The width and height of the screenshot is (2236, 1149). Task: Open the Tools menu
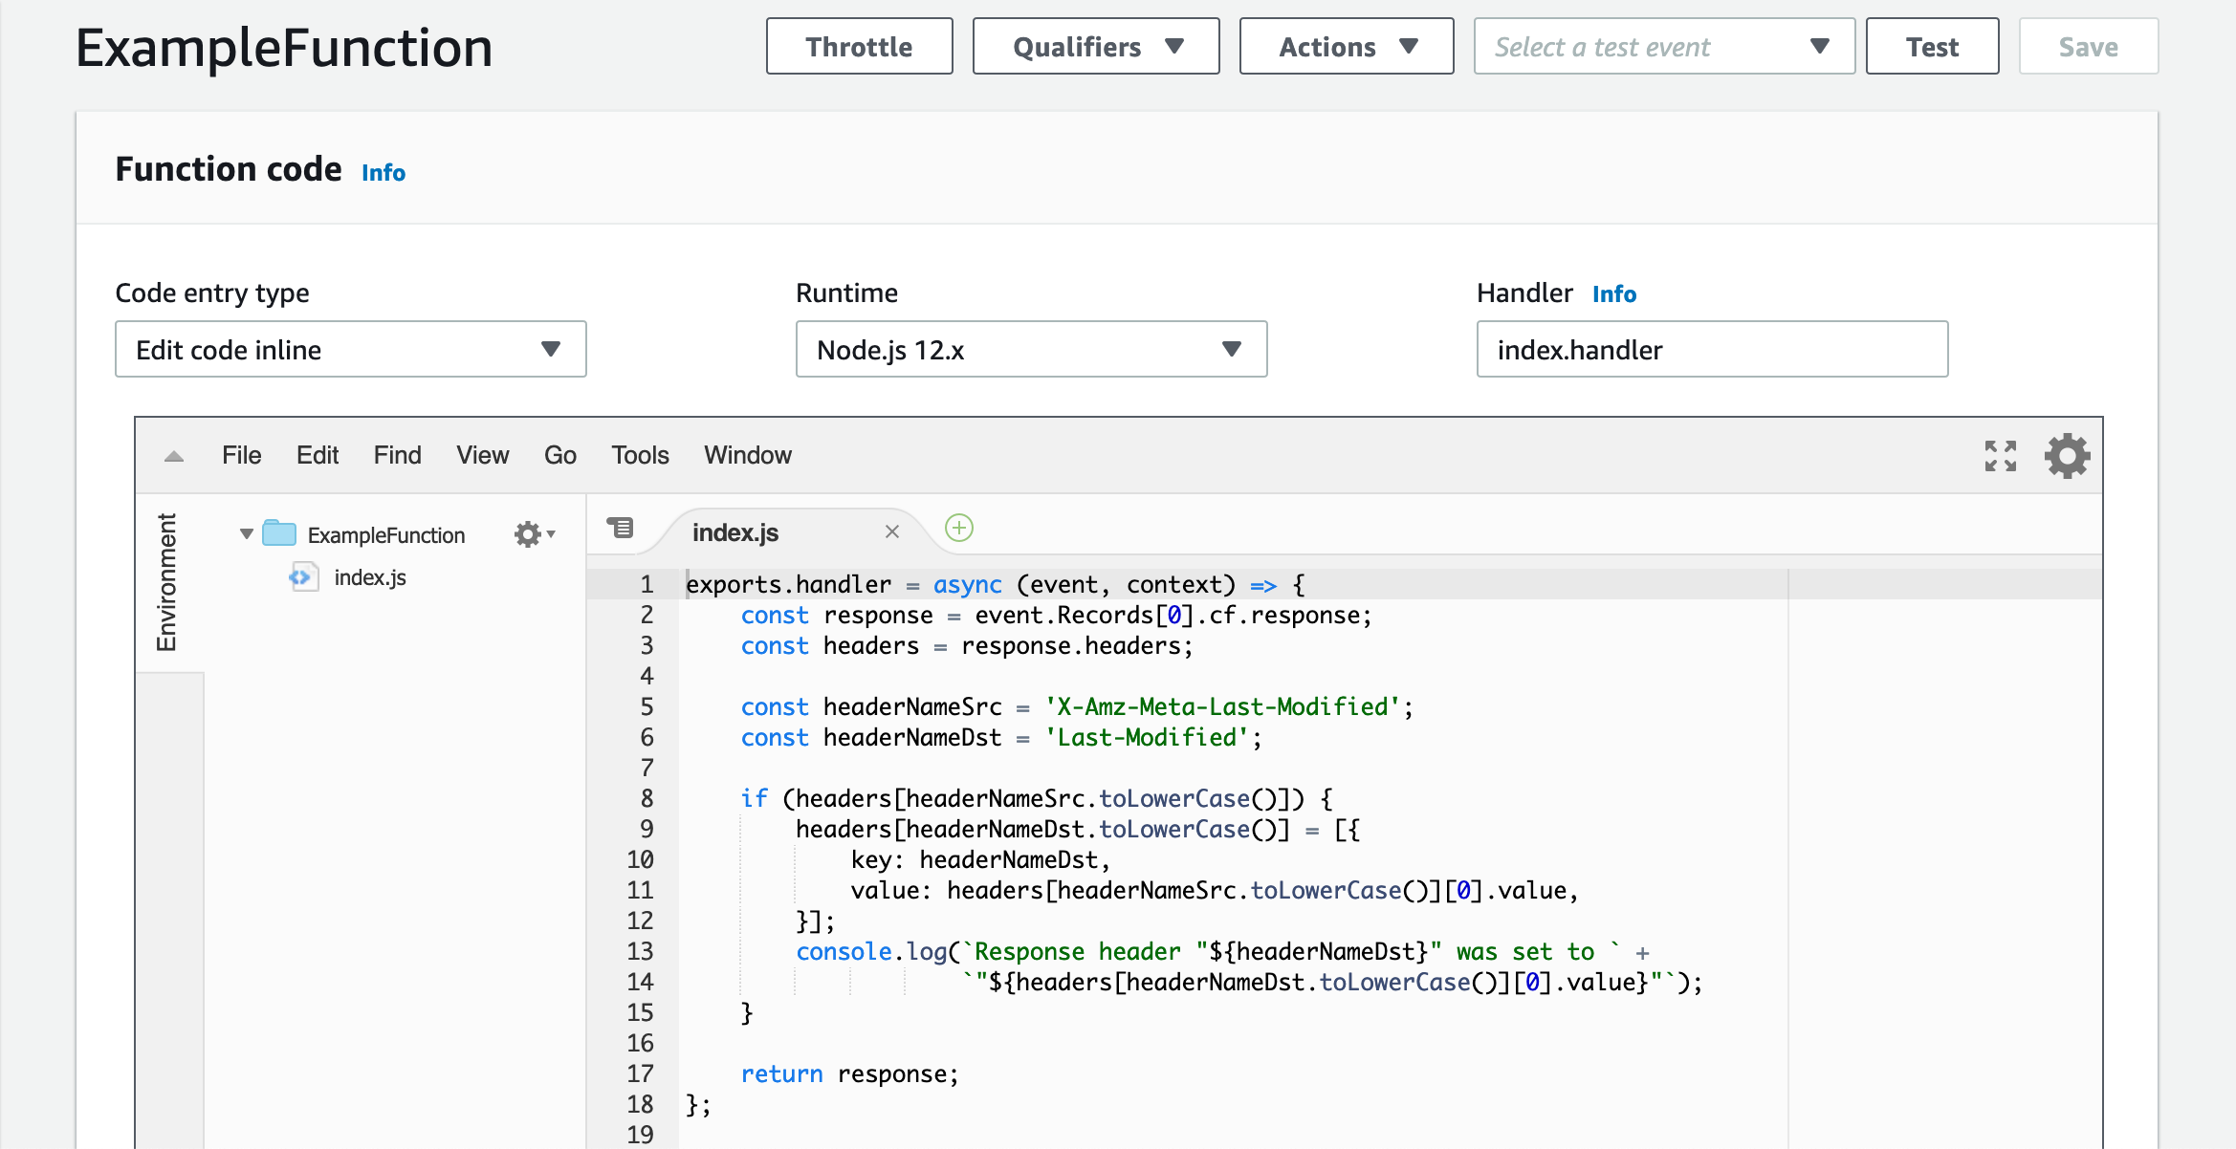[x=640, y=456]
